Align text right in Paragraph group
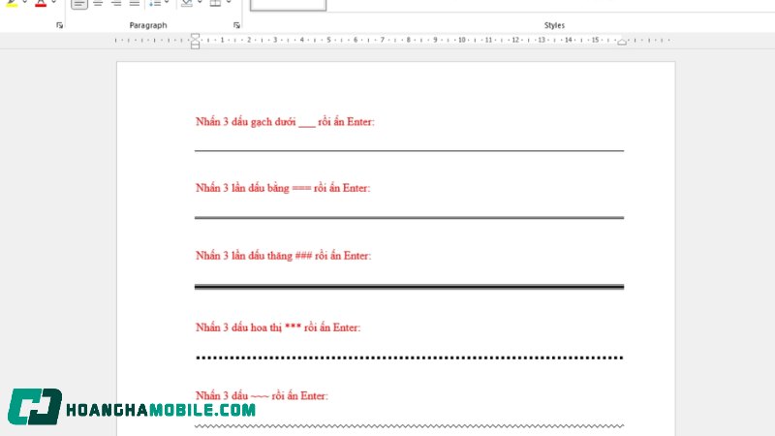Image resolution: width=775 pixels, height=436 pixels. tap(116, 4)
